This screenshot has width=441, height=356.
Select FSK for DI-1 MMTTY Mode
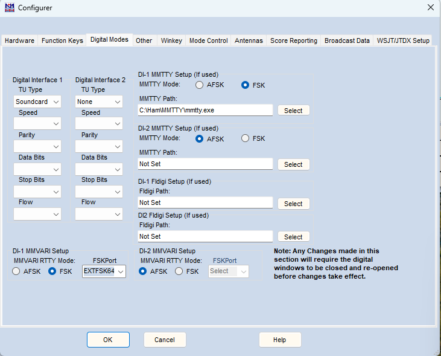(246, 85)
